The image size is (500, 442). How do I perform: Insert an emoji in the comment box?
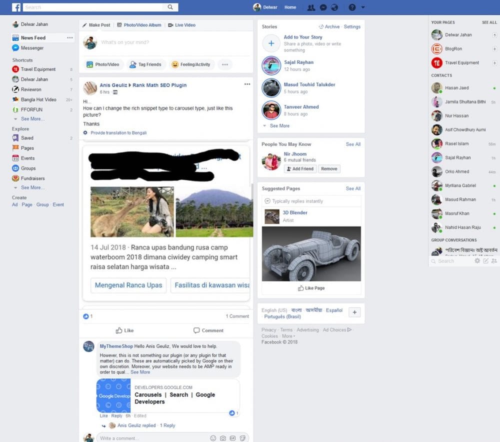pos(213,437)
